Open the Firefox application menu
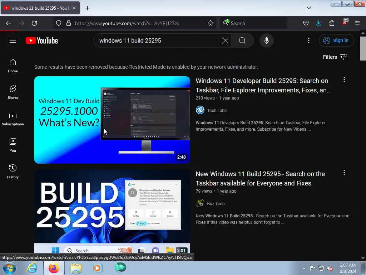The width and height of the screenshot is (366, 275). (357, 23)
